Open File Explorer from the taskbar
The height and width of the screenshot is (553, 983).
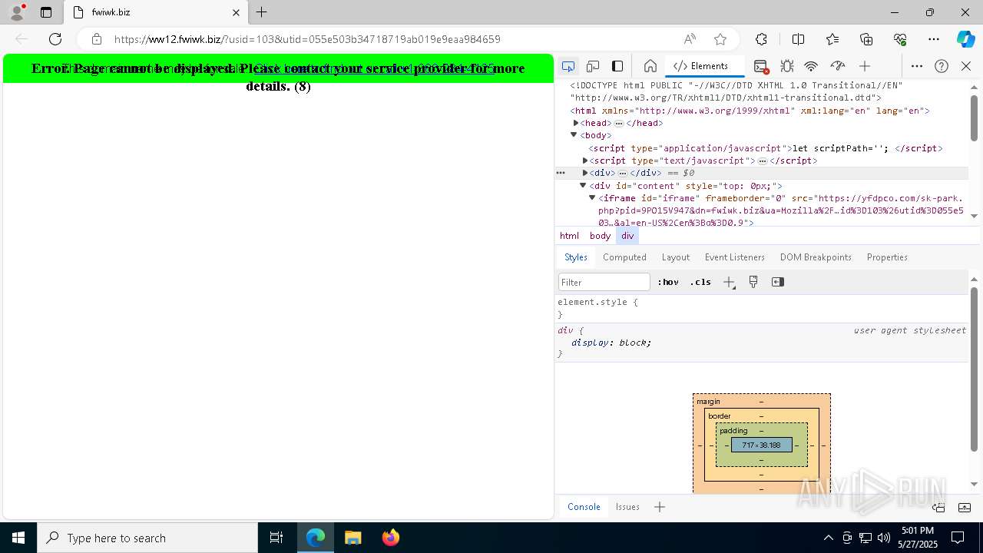coord(352,538)
